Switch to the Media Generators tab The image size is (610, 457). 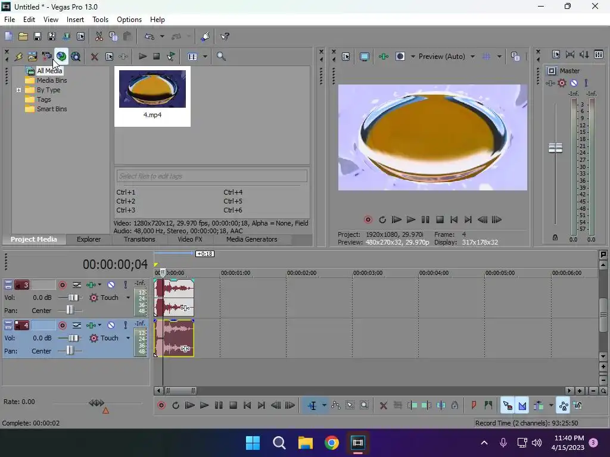pos(252,239)
